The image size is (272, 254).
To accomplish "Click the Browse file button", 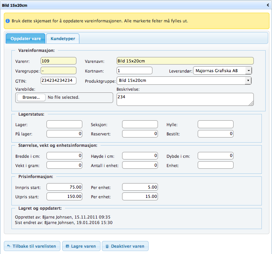I will pyautogui.click(x=31, y=97).
